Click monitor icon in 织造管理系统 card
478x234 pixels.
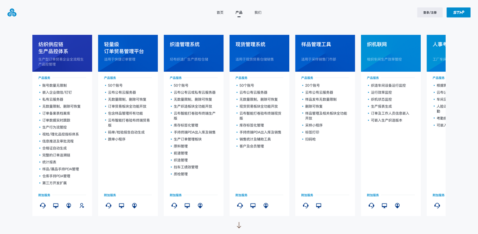[x=187, y=206]
